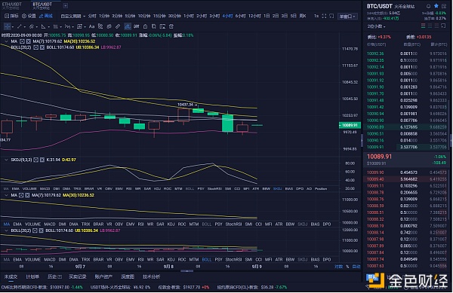Click the bell alert icon for BTC/USDT

tap(428, 6)
